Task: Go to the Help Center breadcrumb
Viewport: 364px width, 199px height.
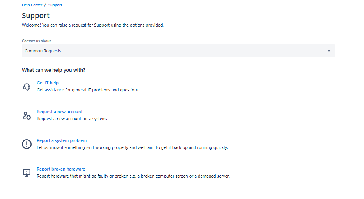Action: tap(32, 5)
